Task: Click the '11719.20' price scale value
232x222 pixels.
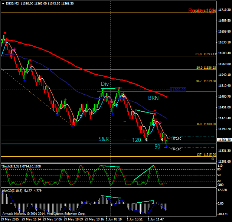Action: [225, 10]
